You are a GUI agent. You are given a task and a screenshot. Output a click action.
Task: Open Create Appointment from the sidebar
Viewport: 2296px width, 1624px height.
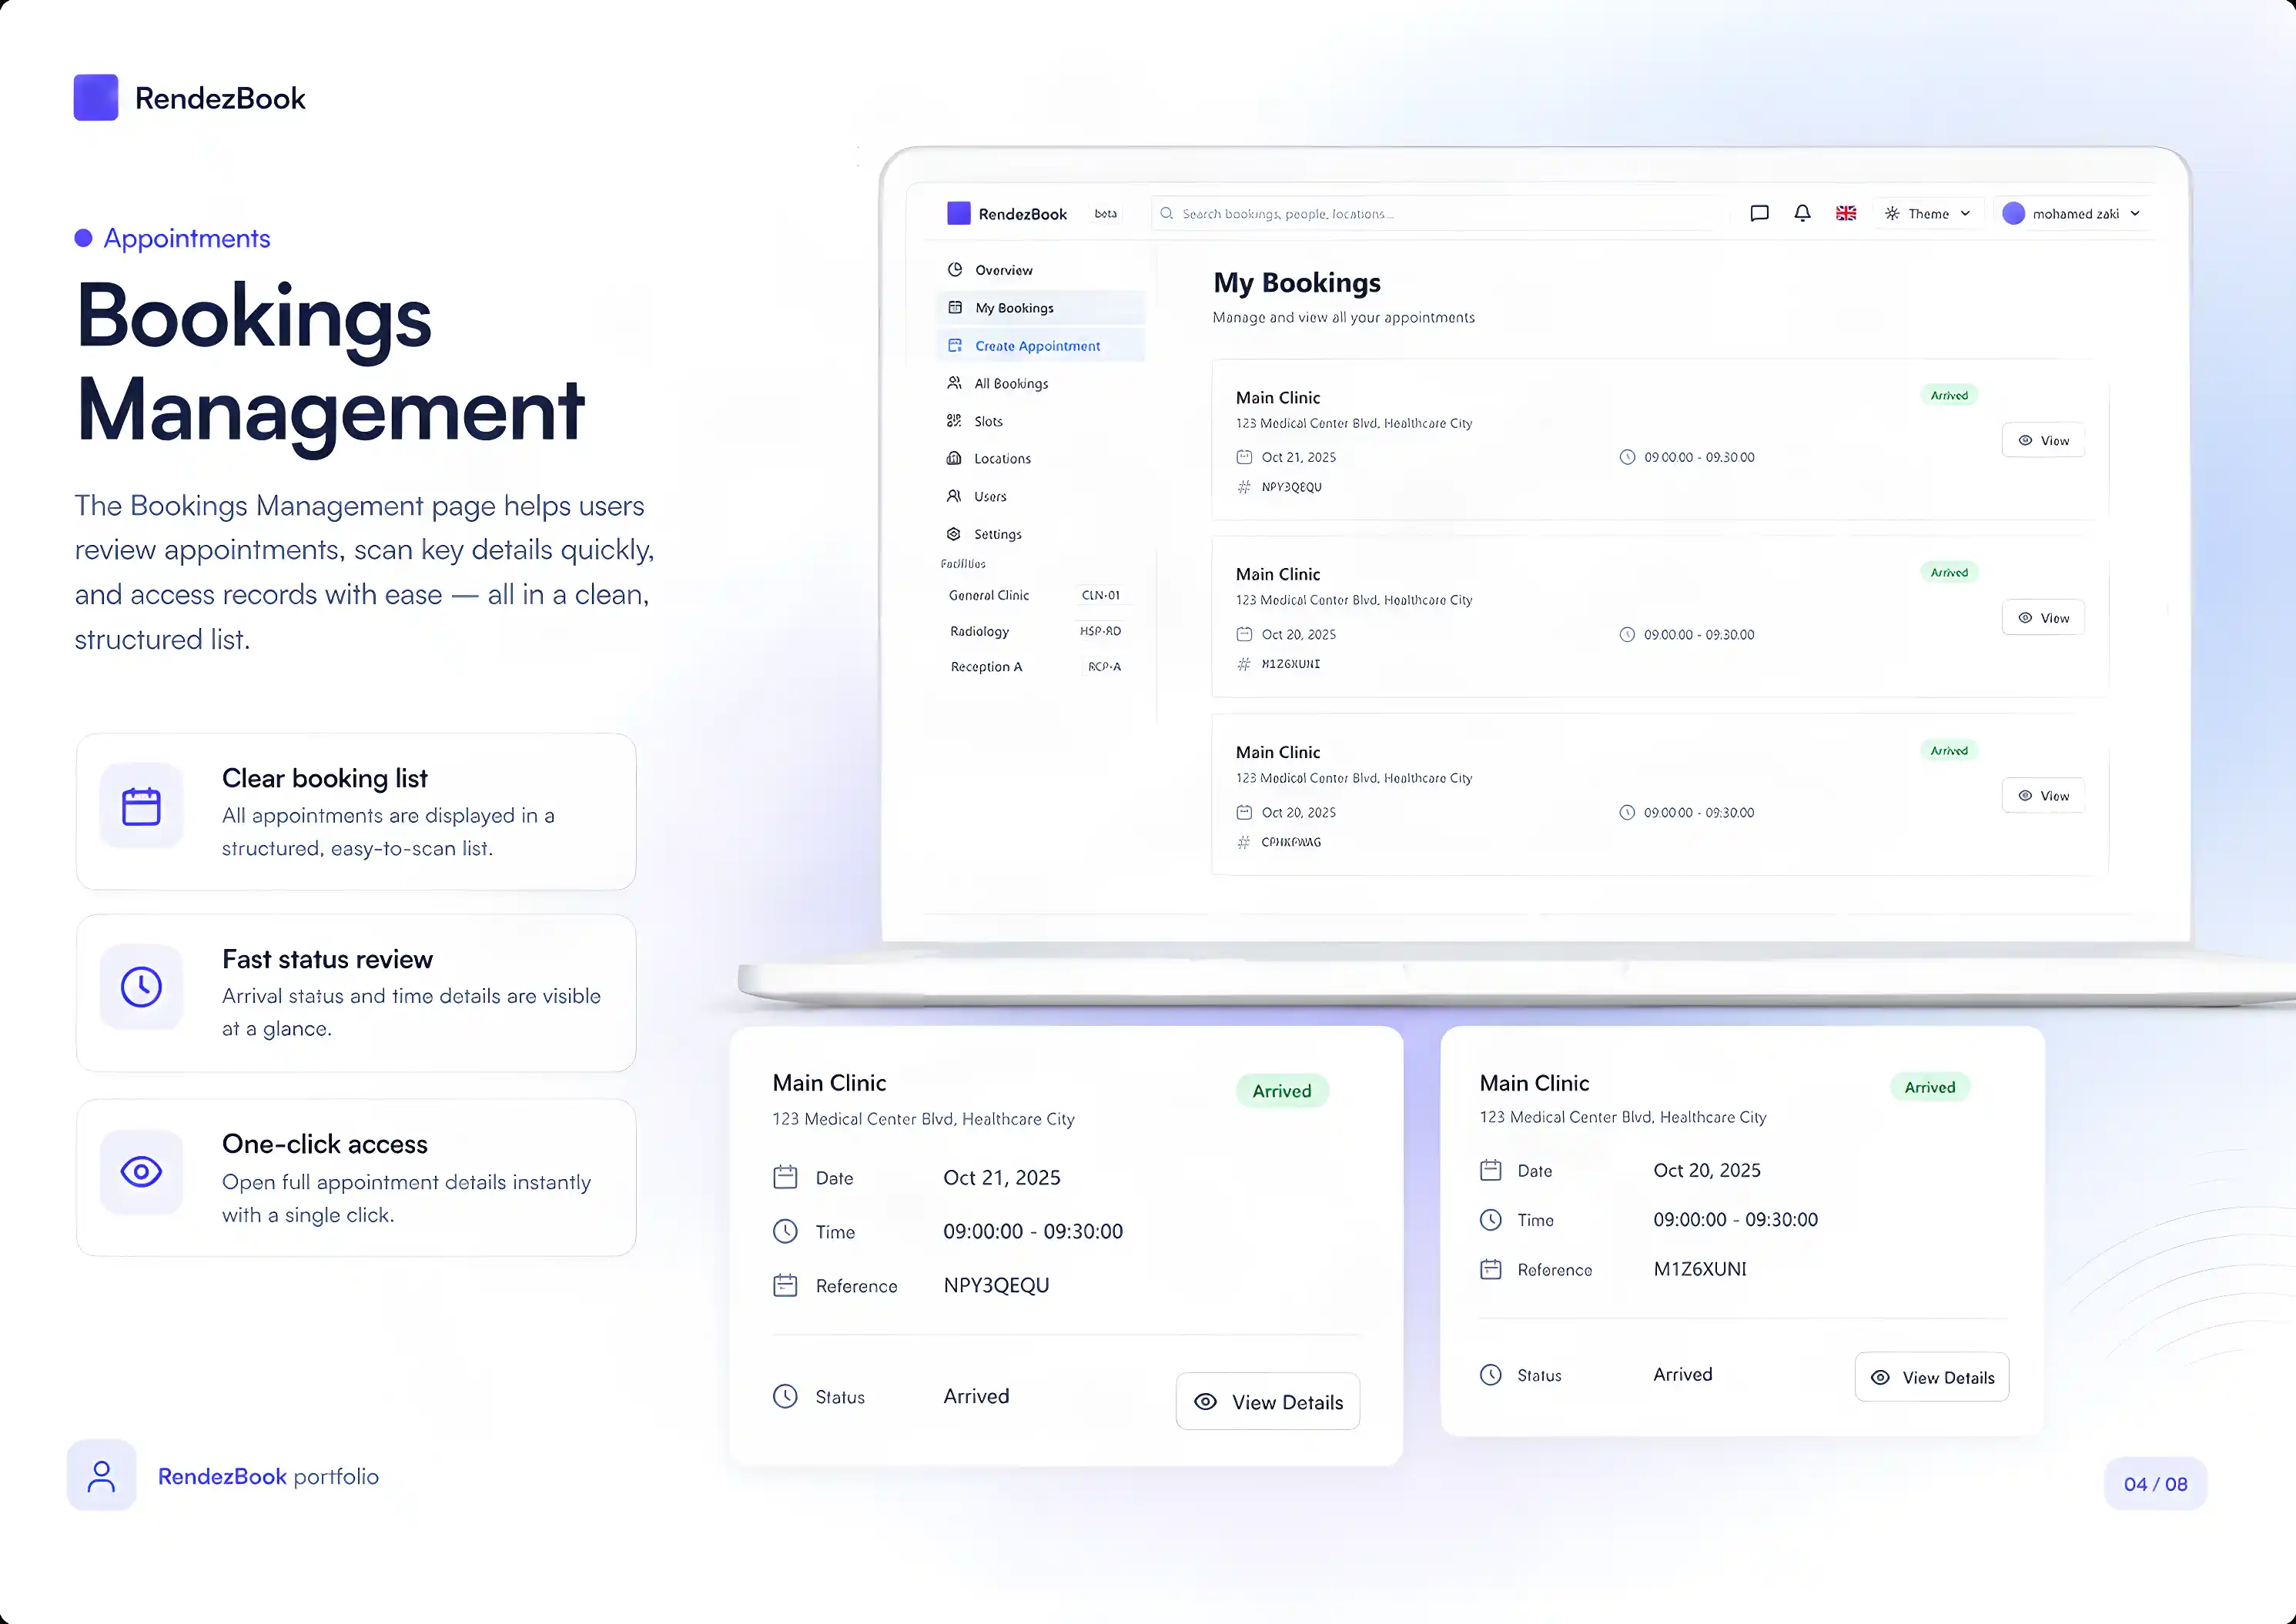tap(1040, 346)
